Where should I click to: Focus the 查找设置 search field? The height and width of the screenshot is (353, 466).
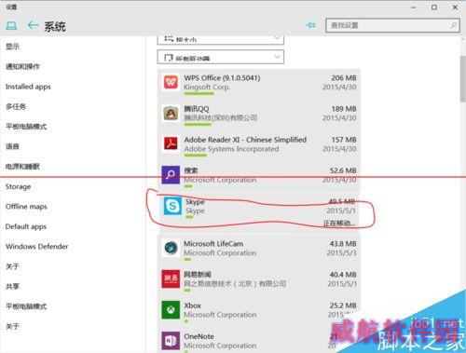tap(392, 25)
